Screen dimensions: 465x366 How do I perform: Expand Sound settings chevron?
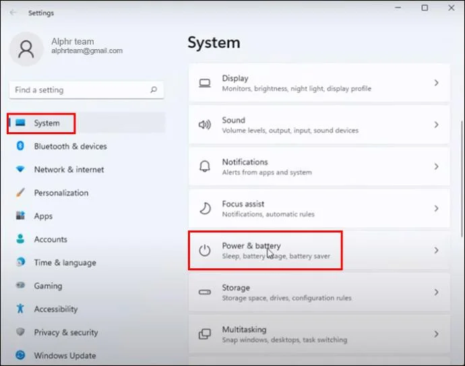(x=436, y=125)
